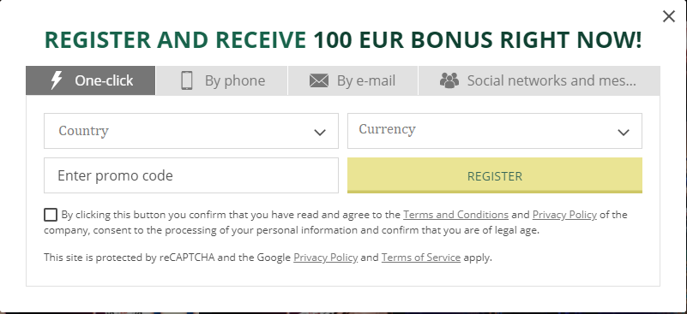Select the By phone tab label
The image size is (687, 314).
point(235,80)
